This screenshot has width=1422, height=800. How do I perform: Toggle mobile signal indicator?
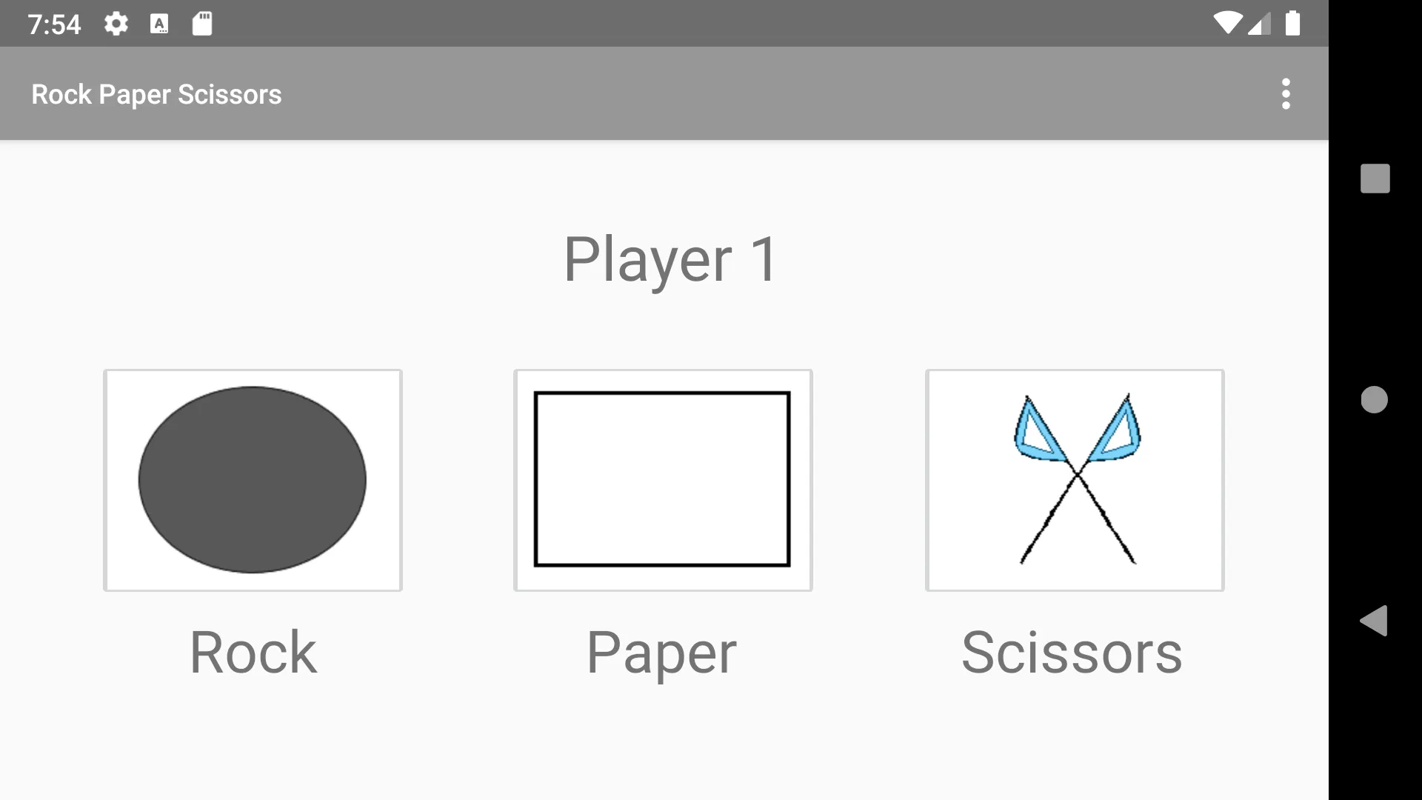click(x=1259, y=22)
